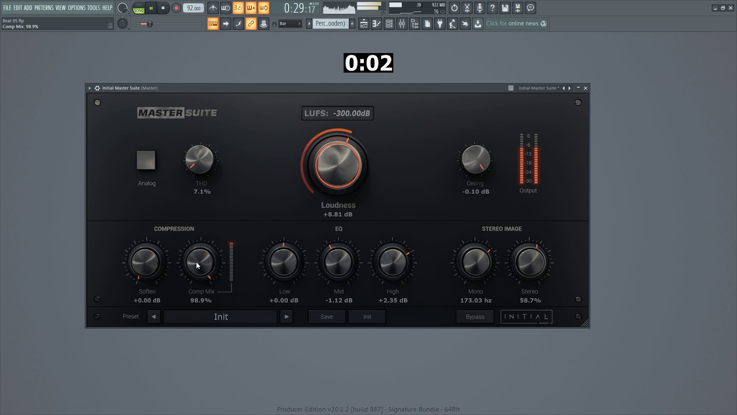This screenshot has width=737, height=415.
Task: Switch the Pat/Song mode toggle
Action: point(139,8)
